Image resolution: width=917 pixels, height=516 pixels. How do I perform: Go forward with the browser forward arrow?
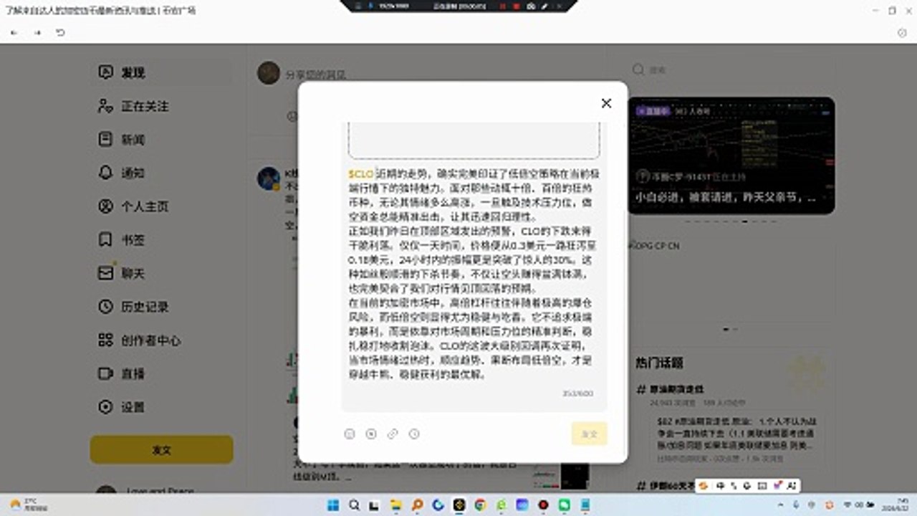click(37, 33)
